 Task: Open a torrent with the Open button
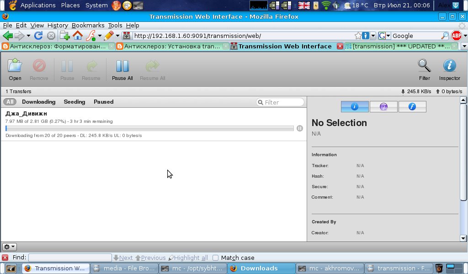15,69
